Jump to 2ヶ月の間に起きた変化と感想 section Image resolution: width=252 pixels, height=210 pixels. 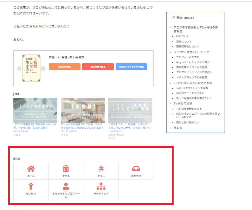click(193, 83)
